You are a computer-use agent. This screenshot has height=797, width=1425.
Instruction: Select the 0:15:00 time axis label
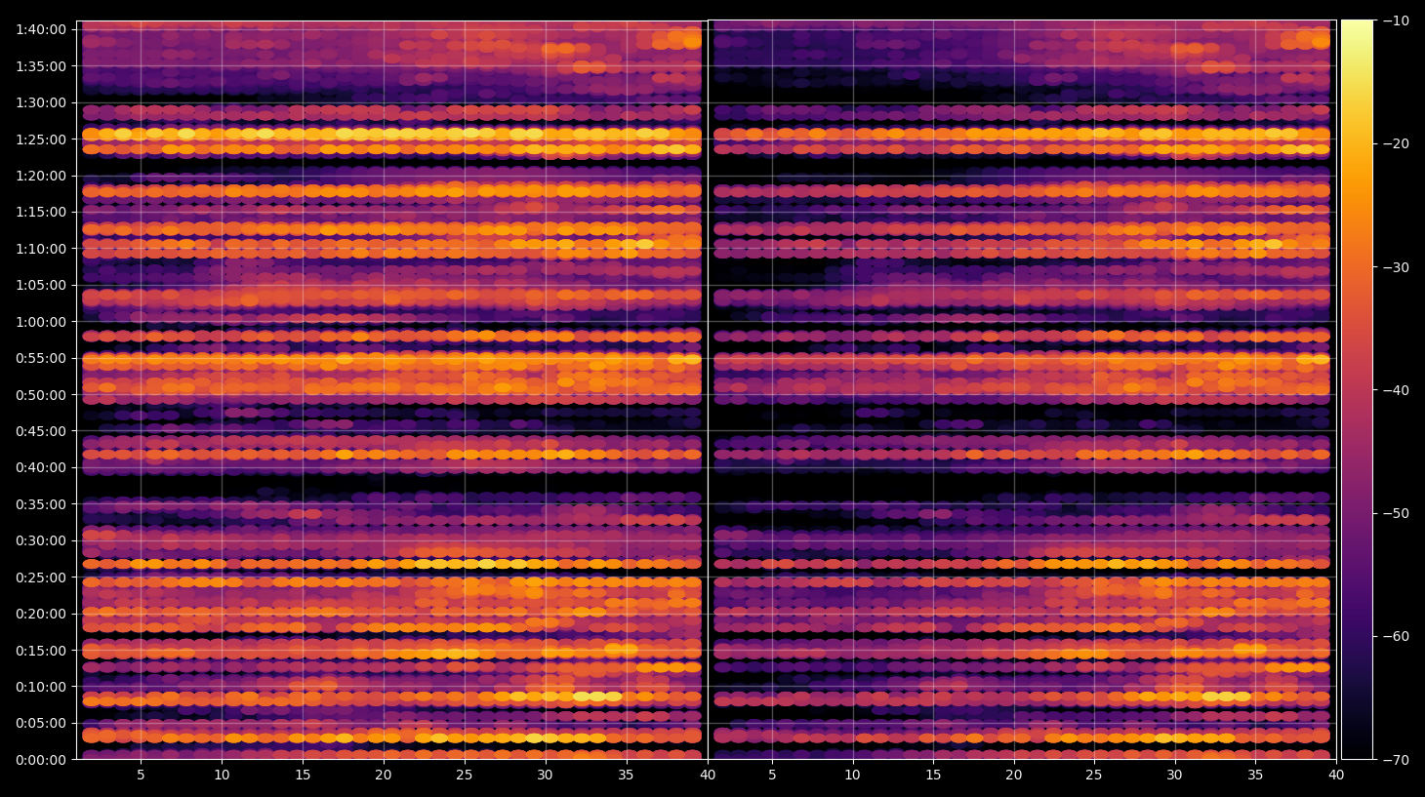41,651
